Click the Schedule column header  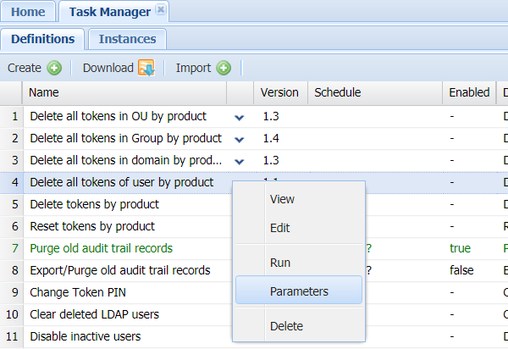(x=339, y=92)
